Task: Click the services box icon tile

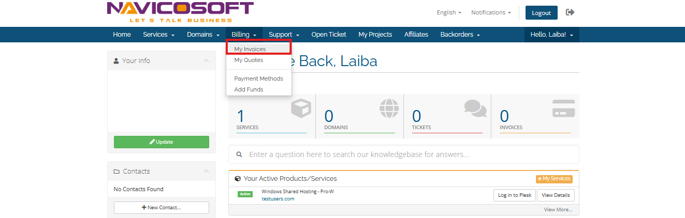Action: point(271,116)
